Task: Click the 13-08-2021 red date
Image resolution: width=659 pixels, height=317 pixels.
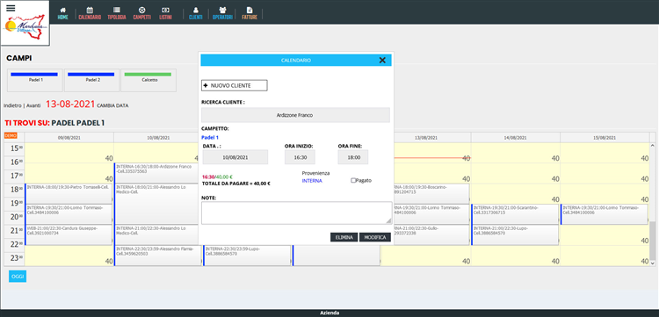Action: point(70,104)
